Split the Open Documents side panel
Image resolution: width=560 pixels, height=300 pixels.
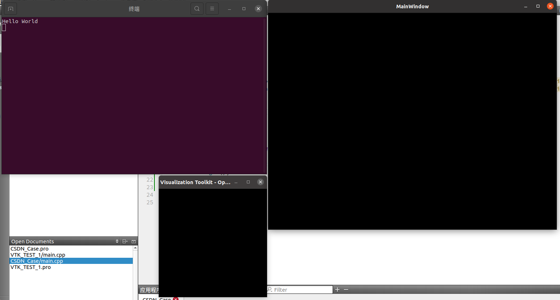point(125,241)
